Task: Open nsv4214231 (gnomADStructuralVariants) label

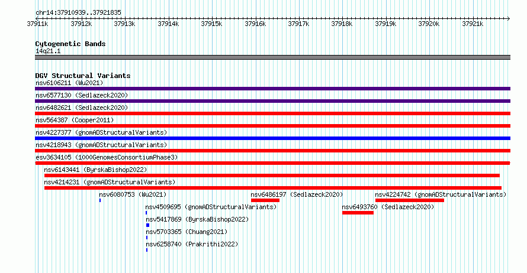Action: pyautogui.click(x=110, y=182)
